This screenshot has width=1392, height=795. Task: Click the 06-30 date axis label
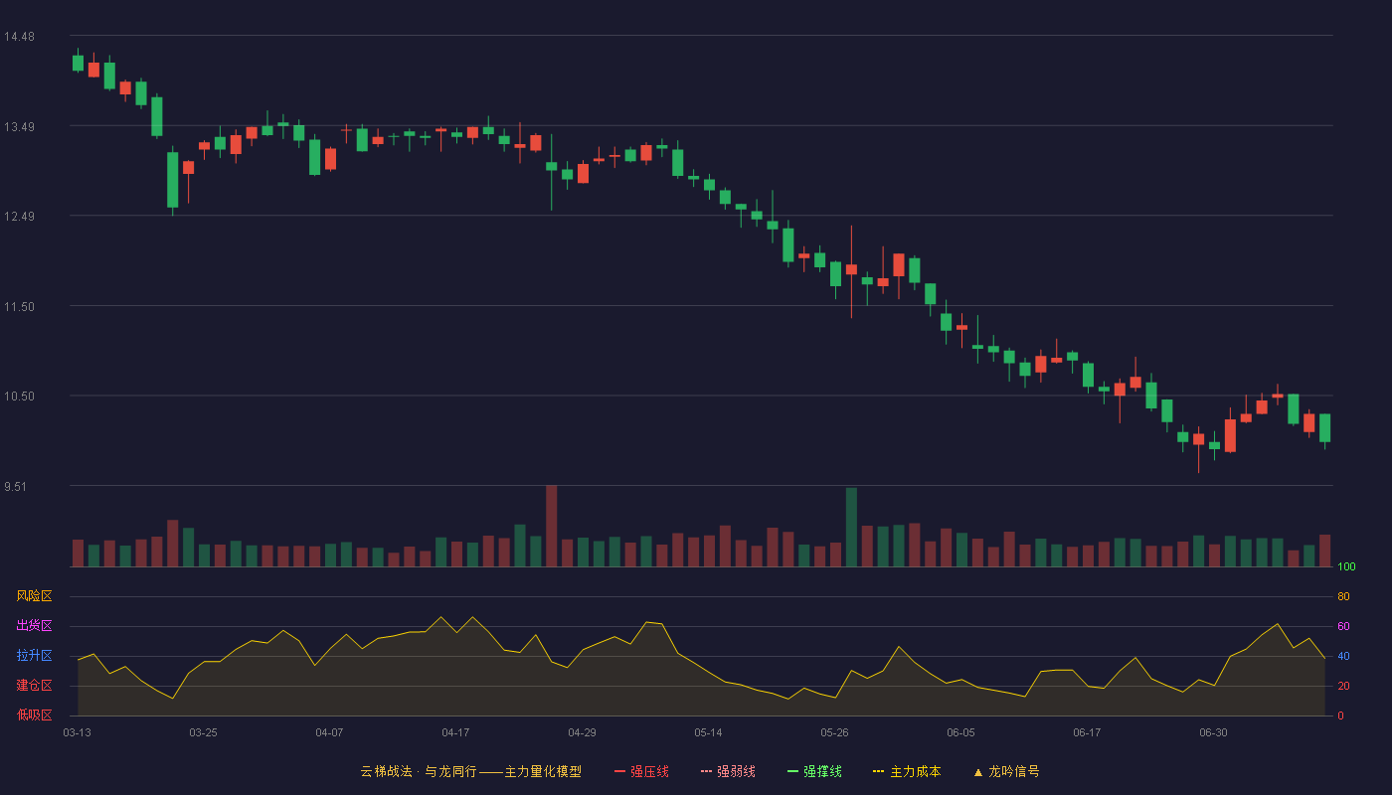coord(1213,732)
